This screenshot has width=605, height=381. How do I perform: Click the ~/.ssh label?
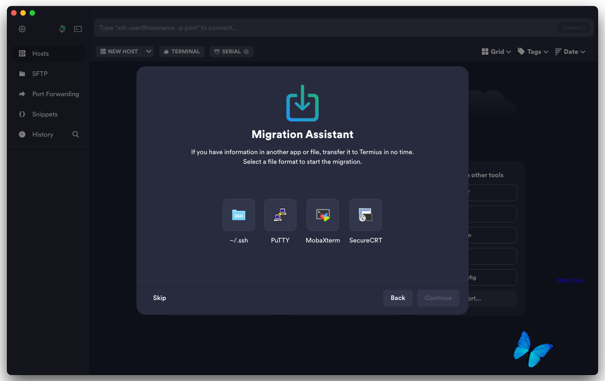click(x=239, y=240)
